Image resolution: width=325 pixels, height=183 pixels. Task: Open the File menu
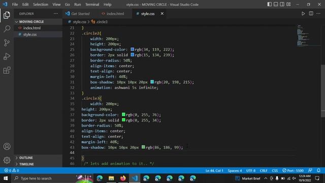(x=15, y=5)
